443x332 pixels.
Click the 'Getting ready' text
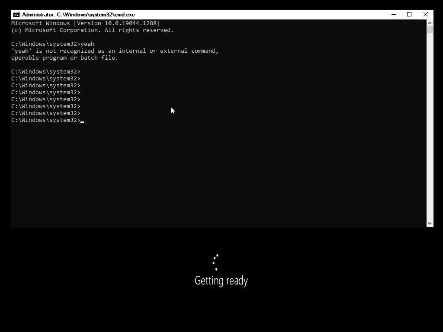(221, 281)
